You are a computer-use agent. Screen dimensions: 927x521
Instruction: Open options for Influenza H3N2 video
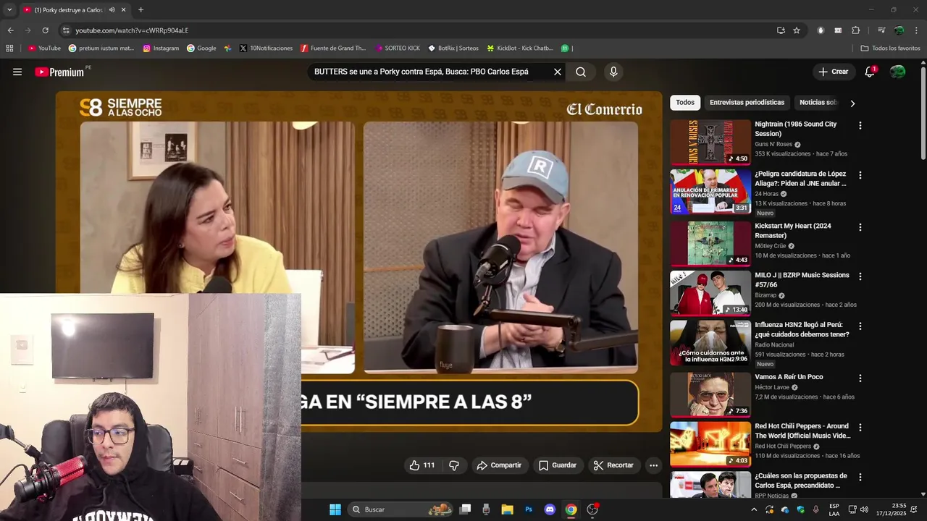pyautogui.click(x=860, y=326)
